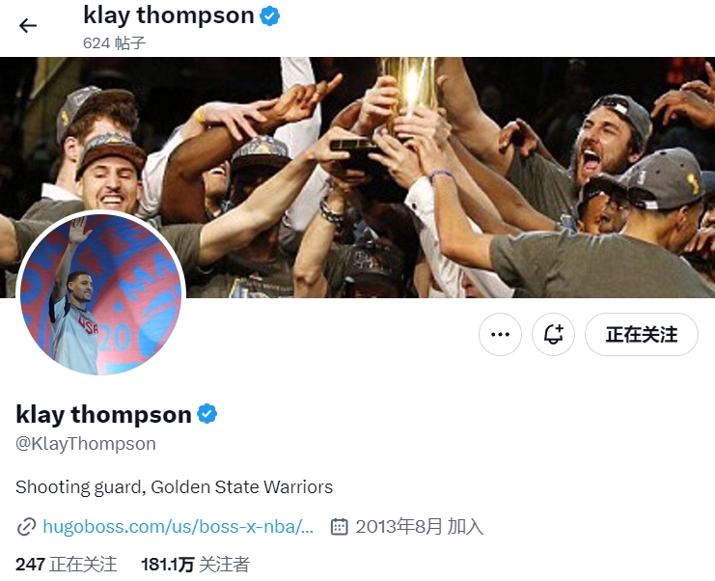
Task: Click the link chain icon
Action: (x=26, y=527)
